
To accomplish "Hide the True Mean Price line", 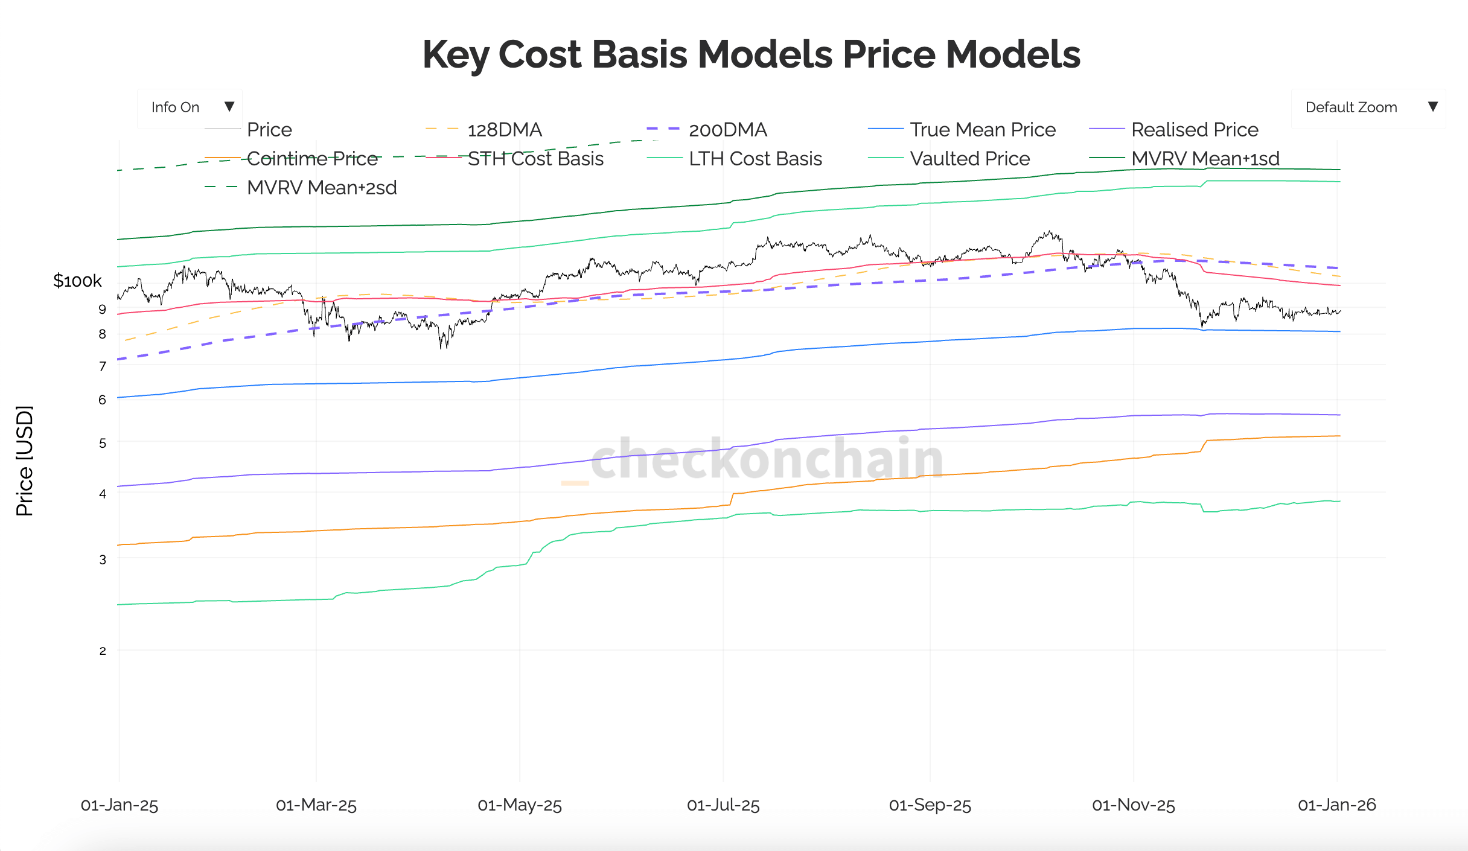I will (982, 129).
